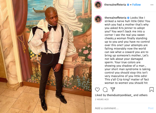Viewport: 156px width, 113px height.
Task: Open header profile picture of therealneffeteria
Action: point(98,5)
